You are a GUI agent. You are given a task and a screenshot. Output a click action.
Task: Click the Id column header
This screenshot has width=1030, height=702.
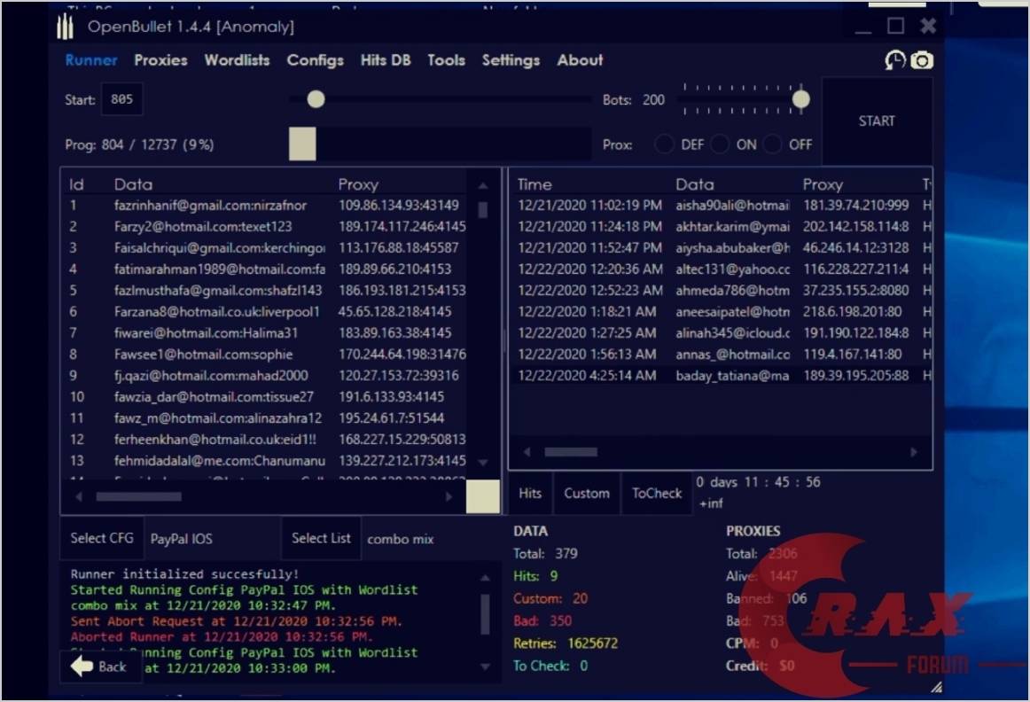[76, 184]
